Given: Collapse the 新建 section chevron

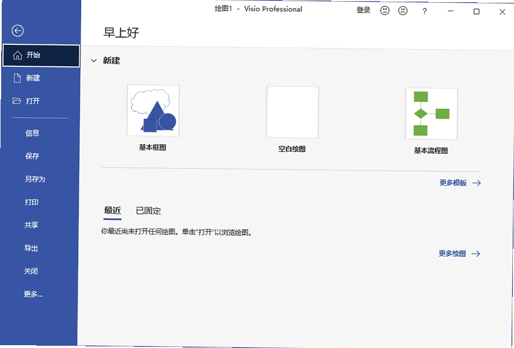Looking at the screenshot, I should (94, 61).
